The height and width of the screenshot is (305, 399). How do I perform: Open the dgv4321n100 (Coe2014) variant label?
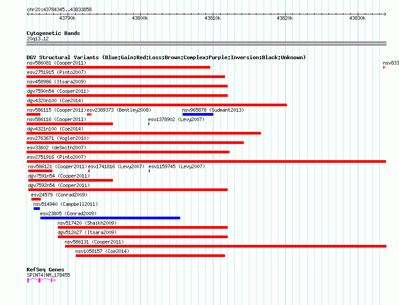point(55,129)
